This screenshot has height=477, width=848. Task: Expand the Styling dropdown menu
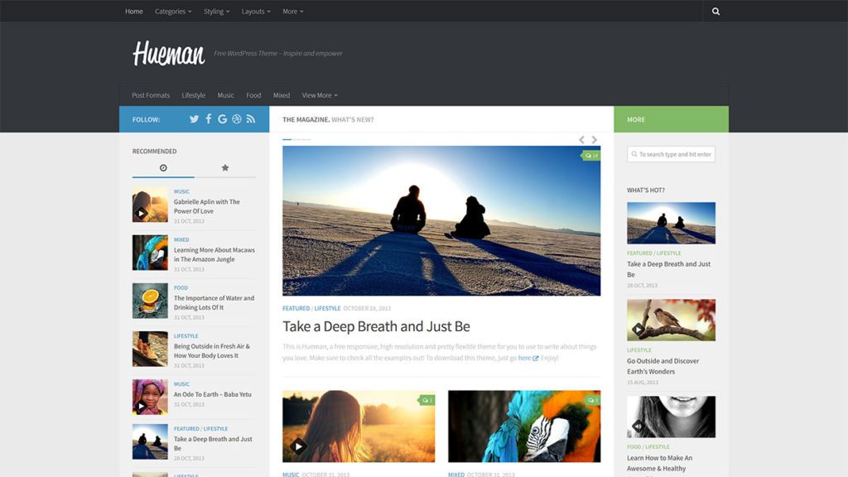pyautogui.click(x=216, y=12)
